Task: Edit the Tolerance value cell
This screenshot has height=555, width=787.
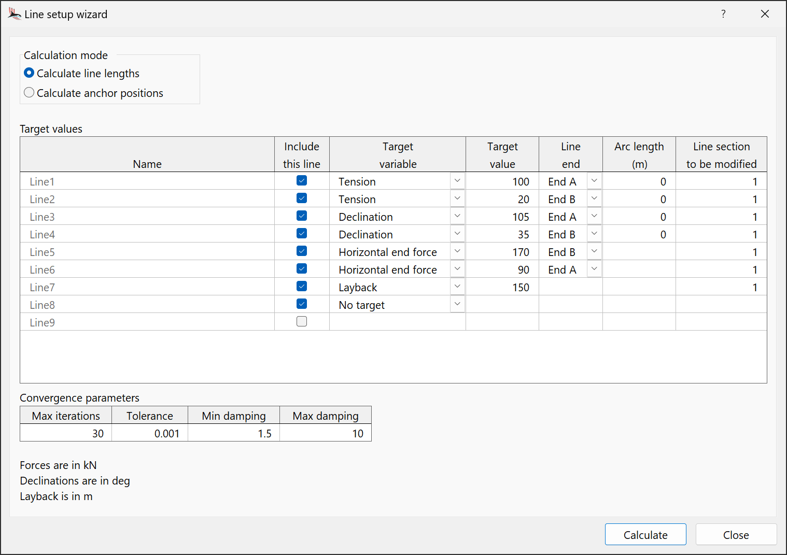Action: (x=150, y=434)
